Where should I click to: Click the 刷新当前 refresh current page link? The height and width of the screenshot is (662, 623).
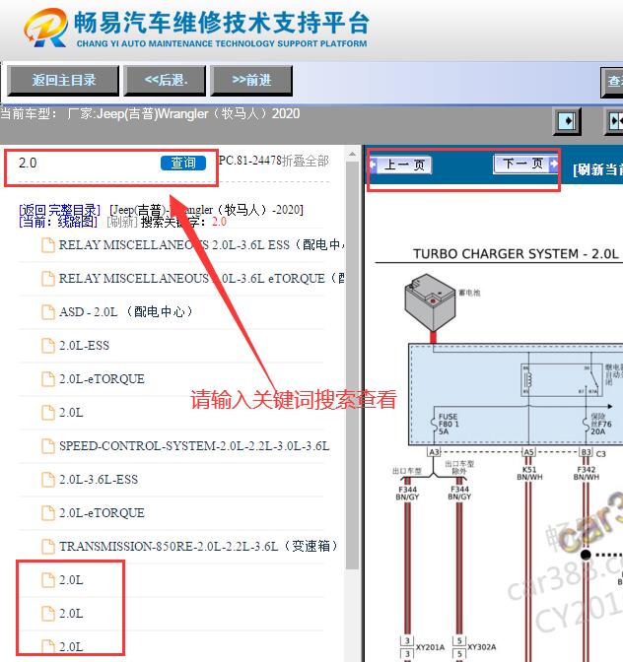(598, 169)
